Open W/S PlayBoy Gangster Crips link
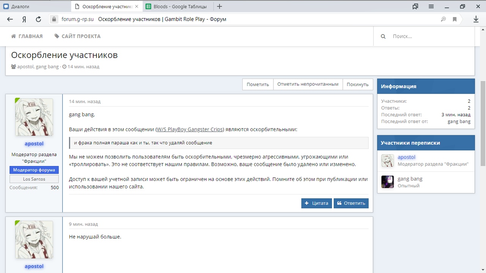 [x=190, y=129]
